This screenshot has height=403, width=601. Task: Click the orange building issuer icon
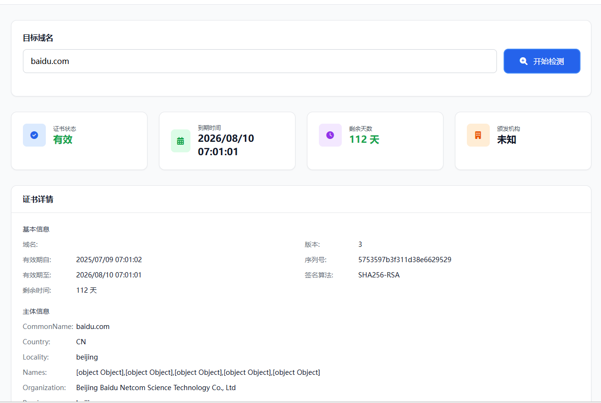(478, 135)
